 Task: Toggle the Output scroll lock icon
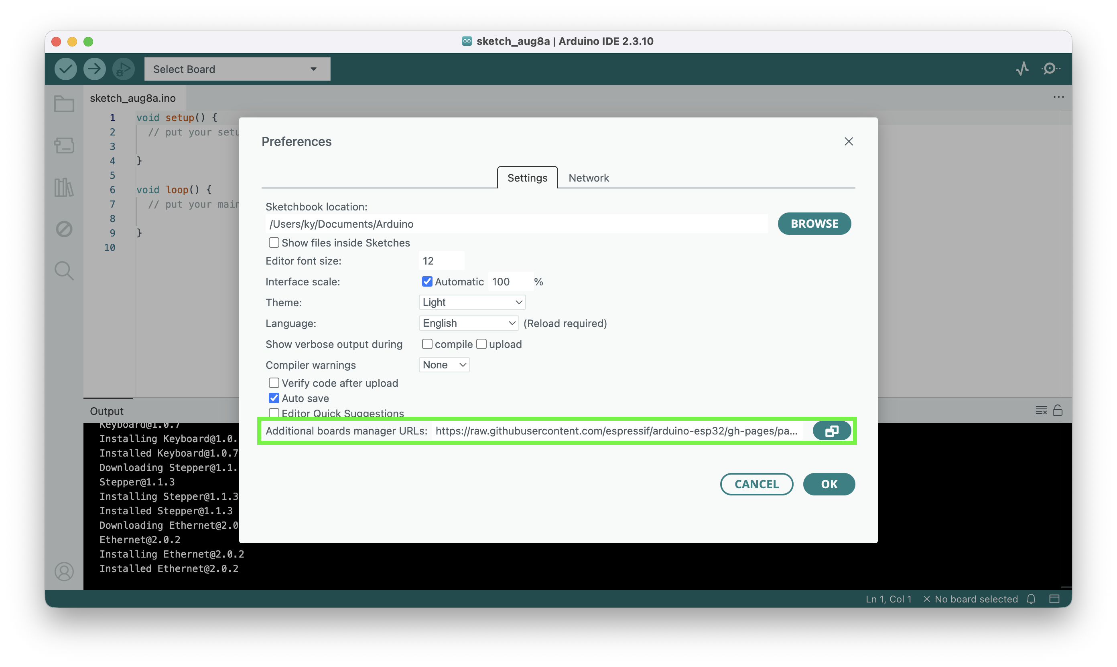coord(1058,410)
